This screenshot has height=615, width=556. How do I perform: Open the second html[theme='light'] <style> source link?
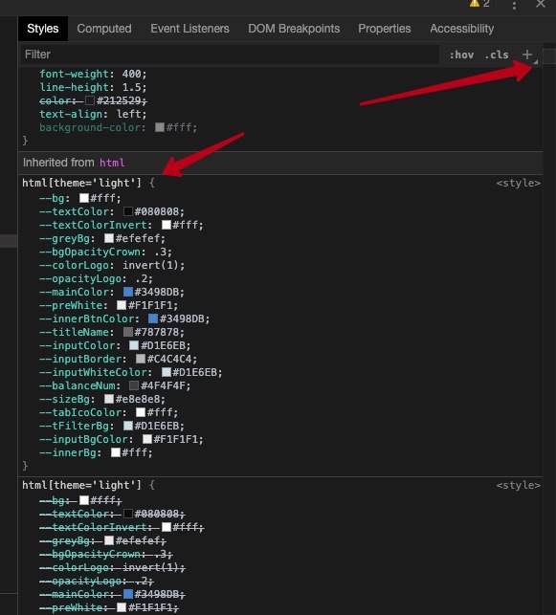[518, 486]
